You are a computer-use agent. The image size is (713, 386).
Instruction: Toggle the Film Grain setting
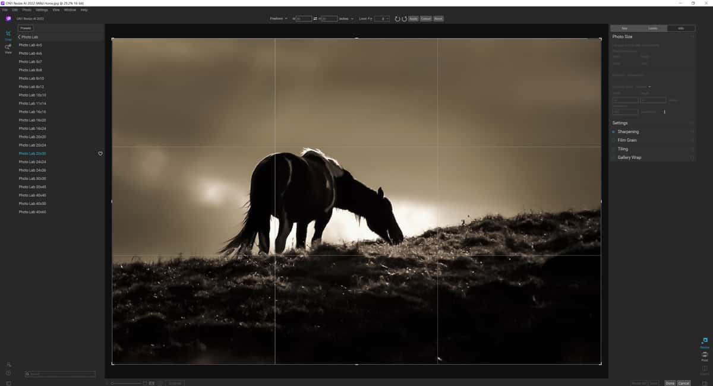pos(614,140)
